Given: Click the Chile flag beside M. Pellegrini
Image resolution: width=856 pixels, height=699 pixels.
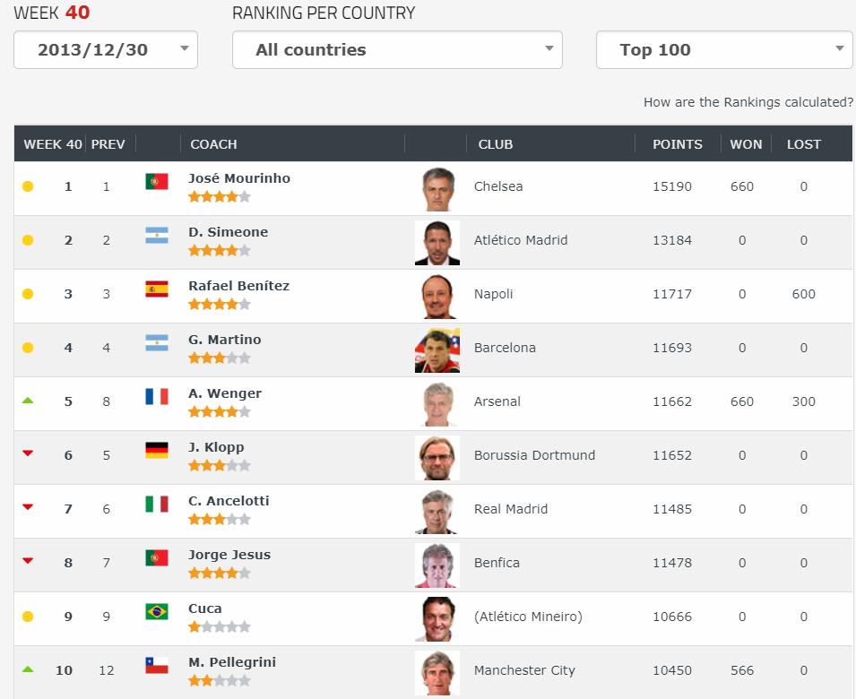Looking at the screenshot, I should click(x=157, y=665).
